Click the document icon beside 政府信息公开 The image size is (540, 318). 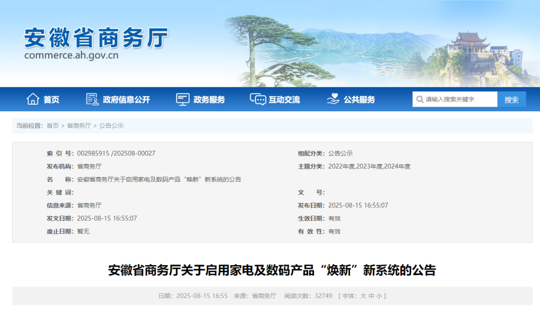(x=91, y=99)
